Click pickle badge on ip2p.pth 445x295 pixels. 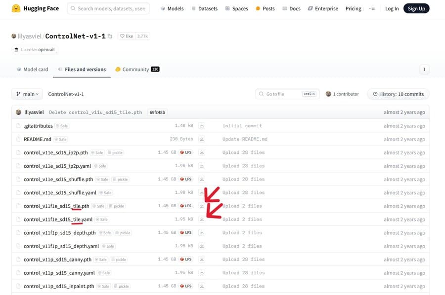115,152
